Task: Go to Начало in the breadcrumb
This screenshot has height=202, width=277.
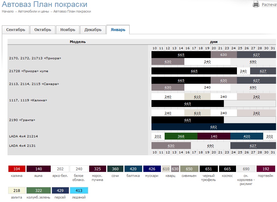Action: coord(8,11)
